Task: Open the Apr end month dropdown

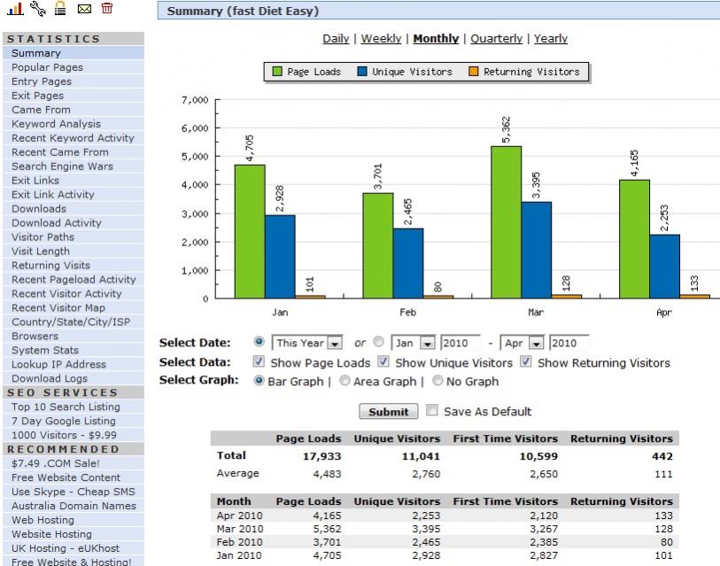Action: click(523, 343)
